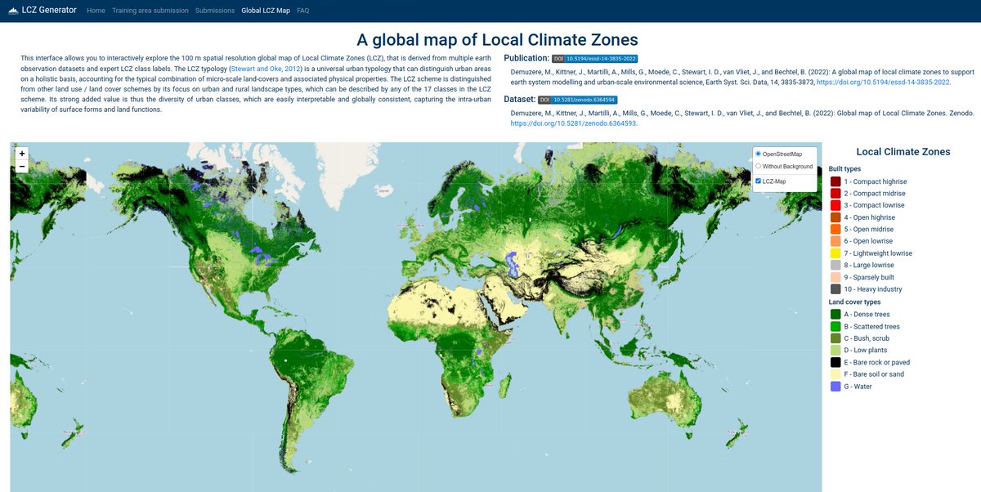The height and width of the screenshot is (492, 981).
Task: Click the 'Dataset:' heading
Action: [x=519, y=99]
